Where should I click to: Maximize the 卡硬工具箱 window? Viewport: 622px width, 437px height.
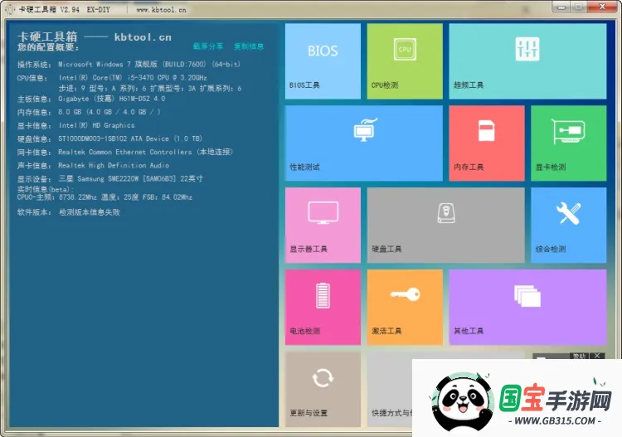pyautogui.click(x=579, y=7)
